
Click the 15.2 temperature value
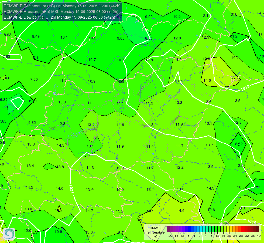(120, 211)
